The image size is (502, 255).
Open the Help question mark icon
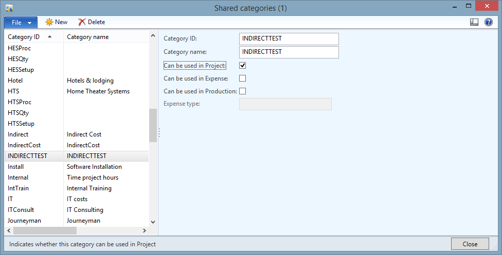coord(488,22)
